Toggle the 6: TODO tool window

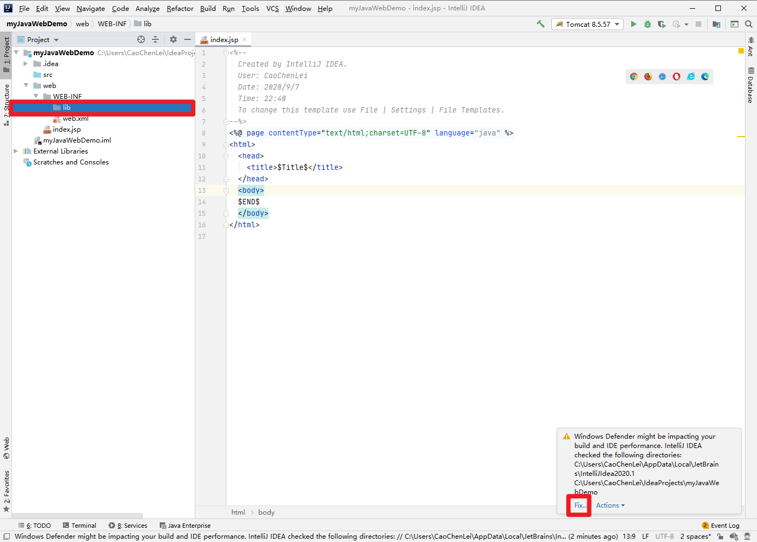[34, 526]
